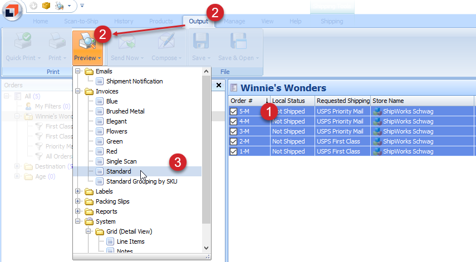Sort by the Store Name column header
The width and height of the screenshot is (476, 262).
(x=422, y=101)
